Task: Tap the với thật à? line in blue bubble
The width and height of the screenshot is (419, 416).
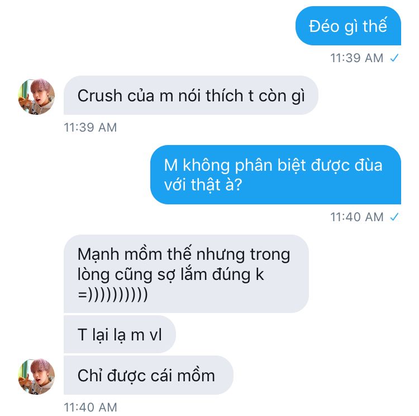Action: 203,185
